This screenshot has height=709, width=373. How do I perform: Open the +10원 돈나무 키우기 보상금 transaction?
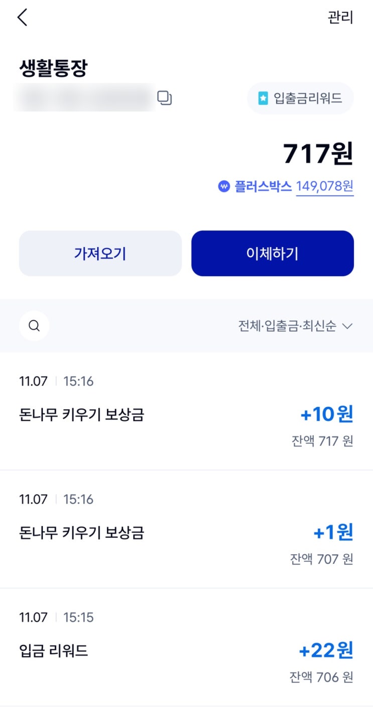186,415
